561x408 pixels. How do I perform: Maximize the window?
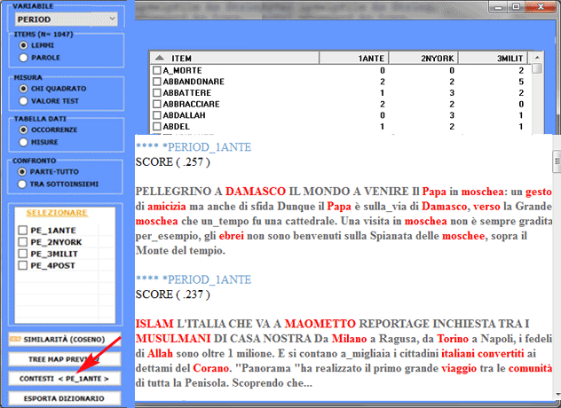click(x=517, y=7)
